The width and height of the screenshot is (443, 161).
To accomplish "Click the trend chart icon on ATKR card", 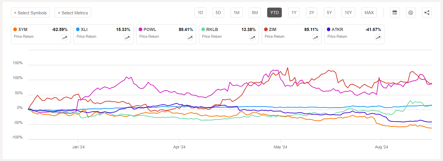I will tap(378, 37).
